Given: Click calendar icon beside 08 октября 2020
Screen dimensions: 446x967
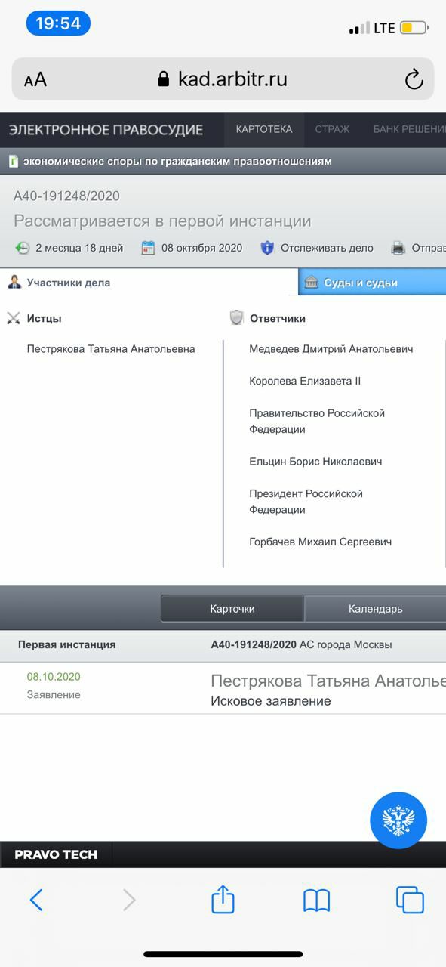Looking at the screenshot, I should click(148, 248).
